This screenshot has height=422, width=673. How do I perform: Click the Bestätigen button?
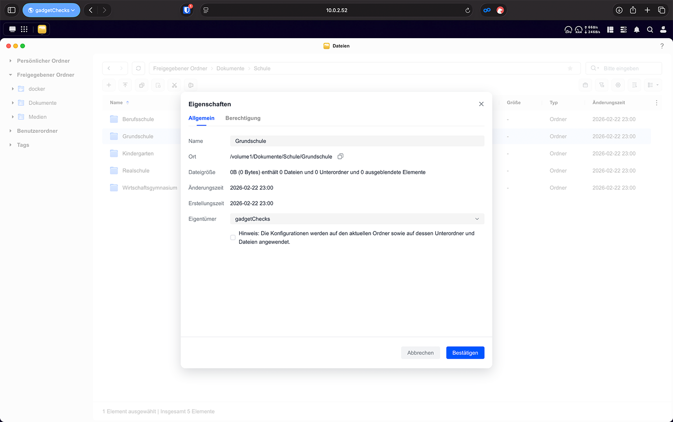click(x=465, y=353)
